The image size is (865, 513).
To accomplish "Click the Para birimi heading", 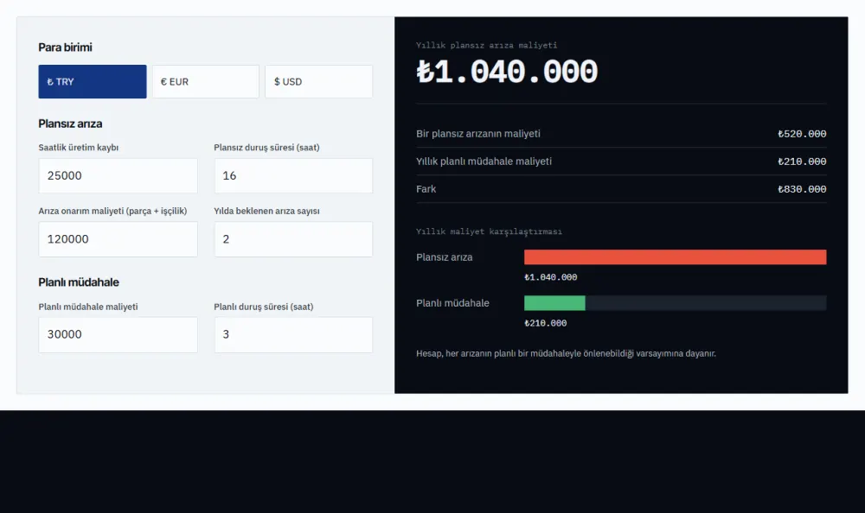I will (x=65, y=47).
